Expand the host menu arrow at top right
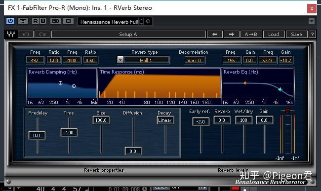321x191 pixels. 312,21
